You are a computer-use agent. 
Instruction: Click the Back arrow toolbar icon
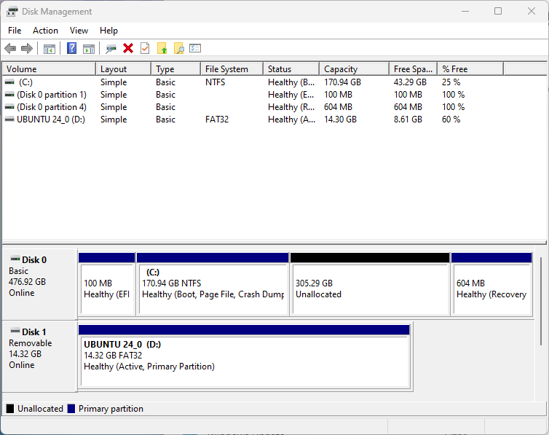pos(10,48)
